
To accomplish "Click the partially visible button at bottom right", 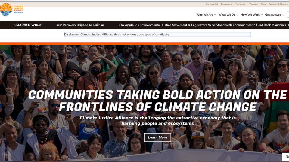I will [x=286, y=157].
